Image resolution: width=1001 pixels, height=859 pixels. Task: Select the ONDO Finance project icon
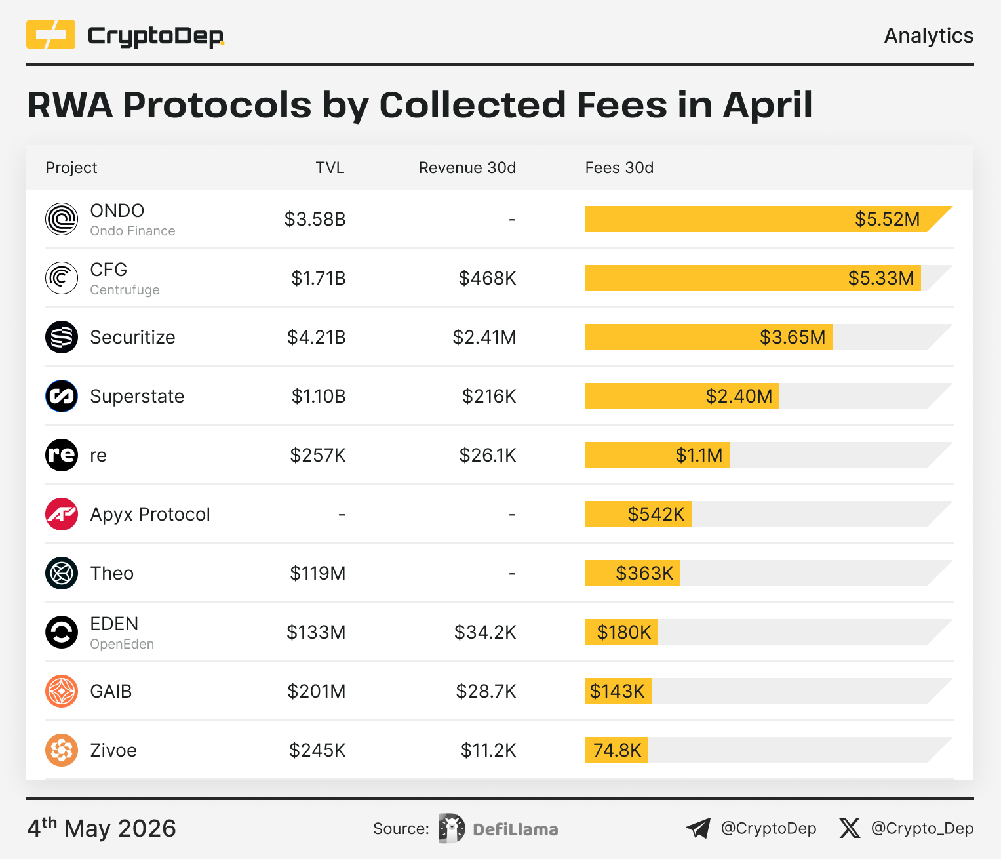(x=62, y=219)
